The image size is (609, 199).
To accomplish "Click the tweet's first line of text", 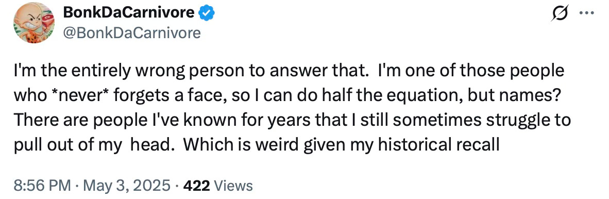I will point(289,72).
